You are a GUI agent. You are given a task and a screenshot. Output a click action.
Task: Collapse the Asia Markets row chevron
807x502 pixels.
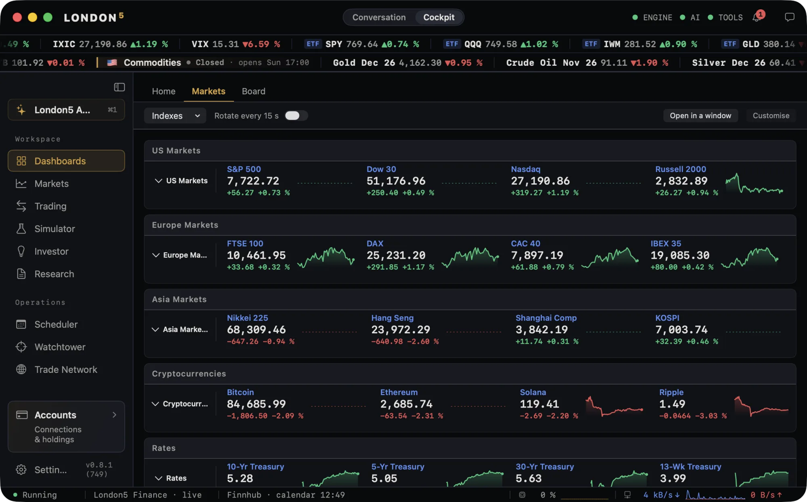coord(155,330)
